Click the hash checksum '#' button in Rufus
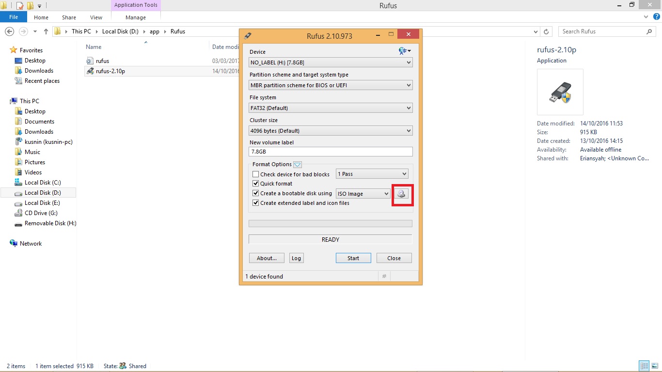The width and height of the screenshot is (662, 372). [x=384, y=276]
